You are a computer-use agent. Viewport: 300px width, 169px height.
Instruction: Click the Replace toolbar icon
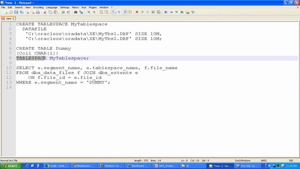81,12
